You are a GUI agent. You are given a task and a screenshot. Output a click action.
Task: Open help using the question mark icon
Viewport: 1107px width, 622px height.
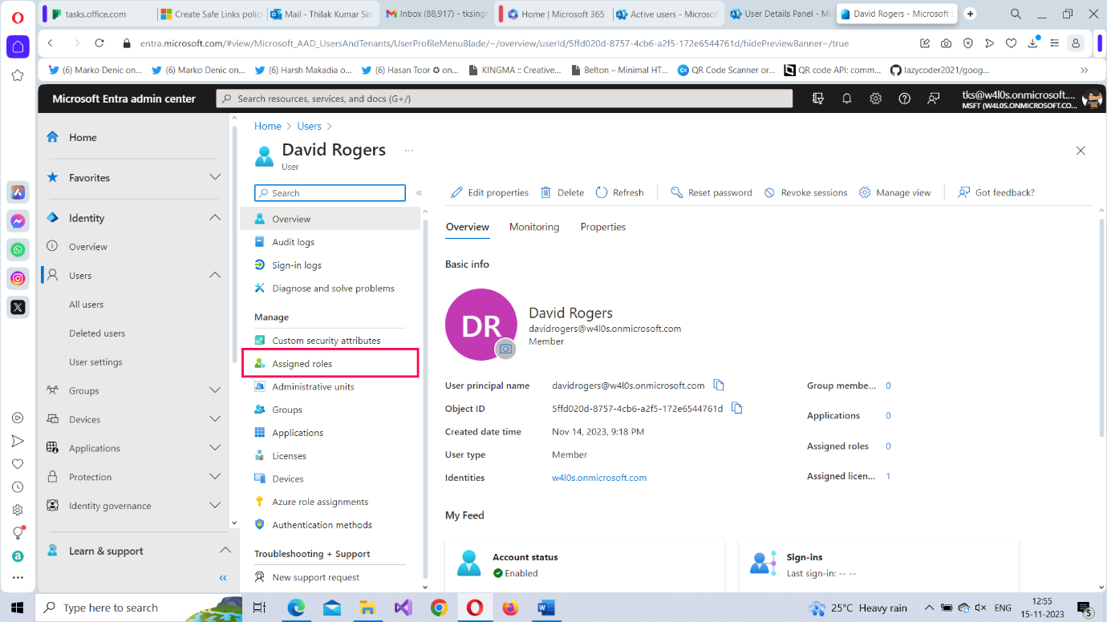click(904, 98)
